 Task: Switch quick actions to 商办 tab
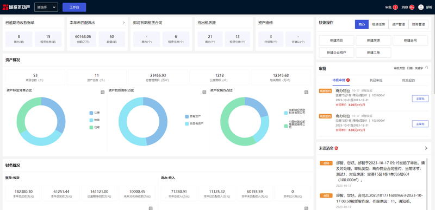[x=362, y=24]
